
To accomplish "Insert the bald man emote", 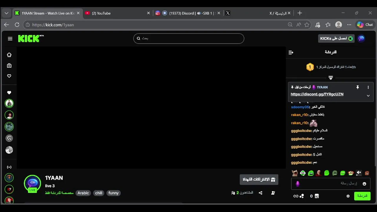I will tap(319, 173).
